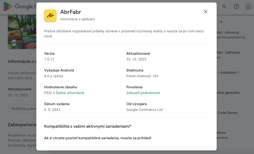Image resolution: width=254 pixels, height=154 pixels.
Task: Click the AbrFabr yellow app icon
Action: pyautogui.click(x=50, y=16)
